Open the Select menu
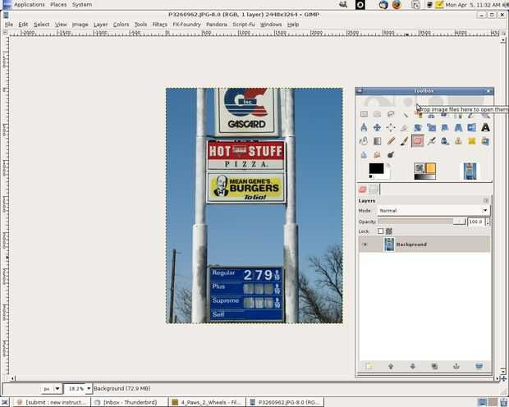The image size is (509, 407). (x=42, y=25)
